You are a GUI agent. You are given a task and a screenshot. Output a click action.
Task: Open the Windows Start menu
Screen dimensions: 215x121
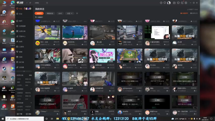click(x=3, y=119)
